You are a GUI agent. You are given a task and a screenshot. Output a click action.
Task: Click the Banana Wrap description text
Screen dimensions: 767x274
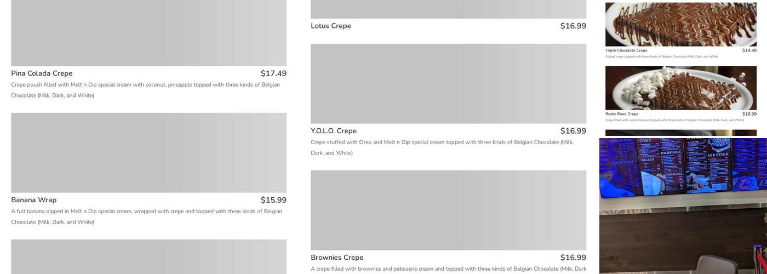tap(146, 216)
